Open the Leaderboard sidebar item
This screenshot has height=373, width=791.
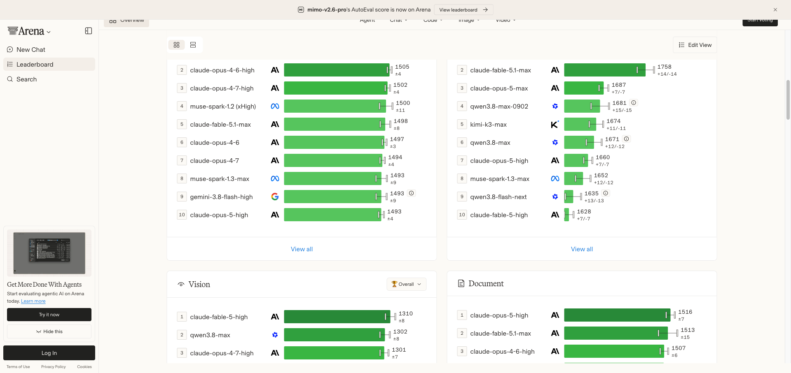(49, 65)
